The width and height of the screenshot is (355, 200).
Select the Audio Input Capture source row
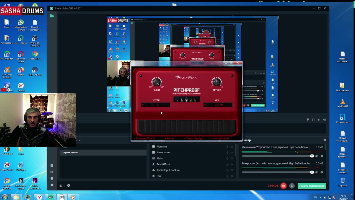click(192, 170)
